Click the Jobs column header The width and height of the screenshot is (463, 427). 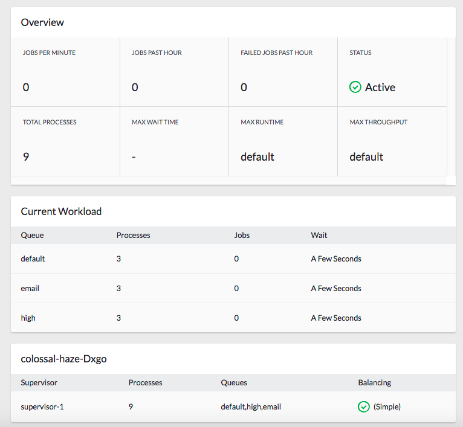[x=242, y=235]
